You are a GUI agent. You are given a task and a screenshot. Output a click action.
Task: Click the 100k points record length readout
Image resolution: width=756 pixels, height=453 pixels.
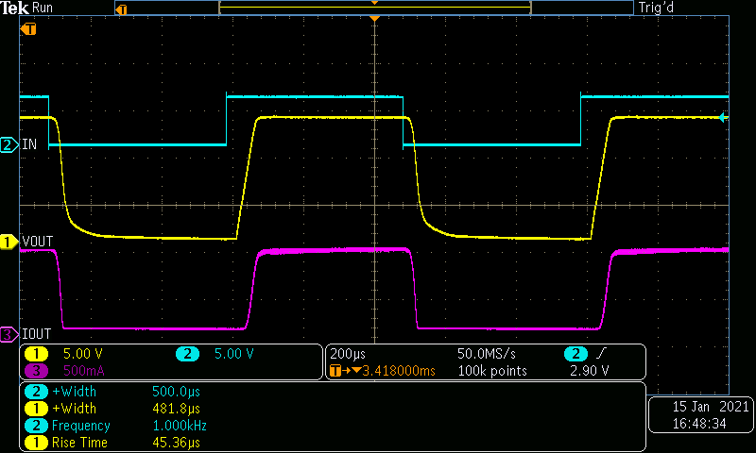492,371
